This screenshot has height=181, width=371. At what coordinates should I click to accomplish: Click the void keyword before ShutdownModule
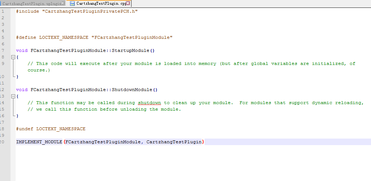(22, 90)
